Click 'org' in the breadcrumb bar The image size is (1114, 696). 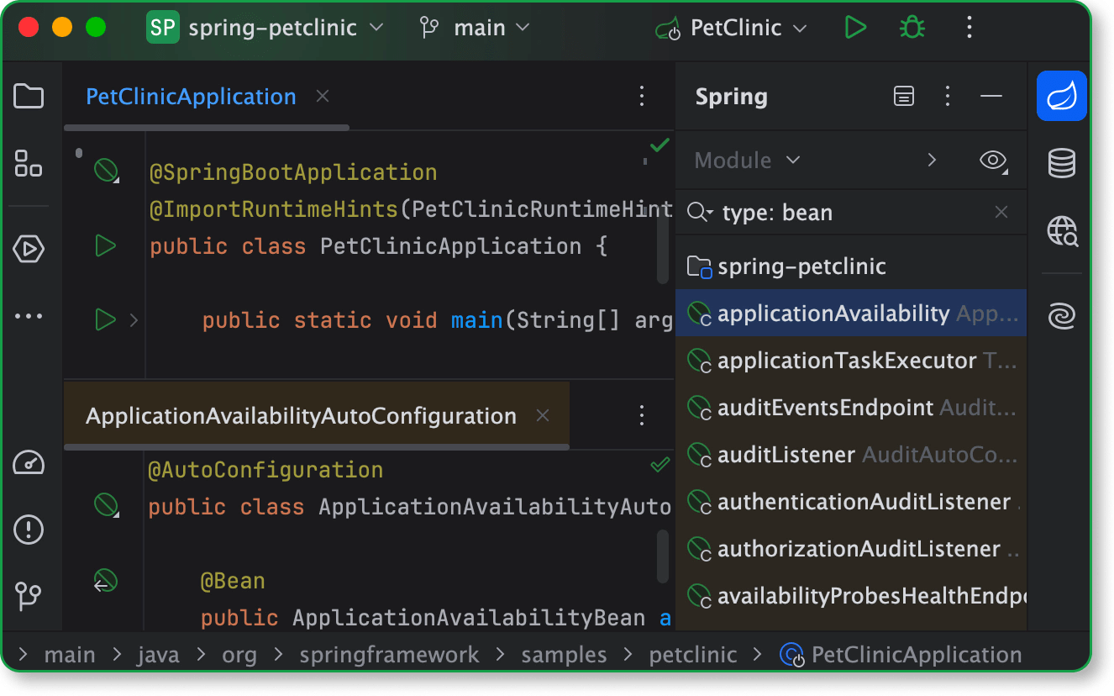click(x=239, y=655)
